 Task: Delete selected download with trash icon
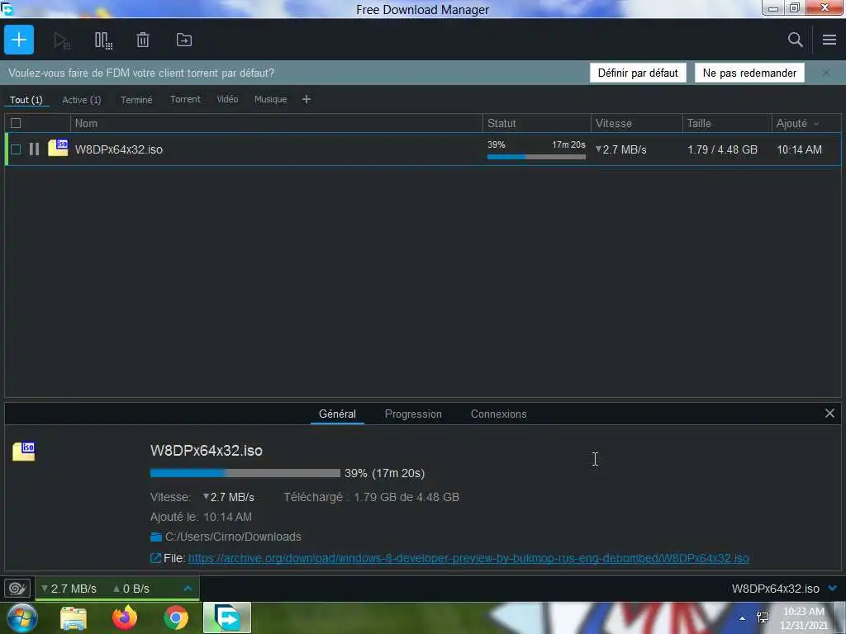point(142,40)
